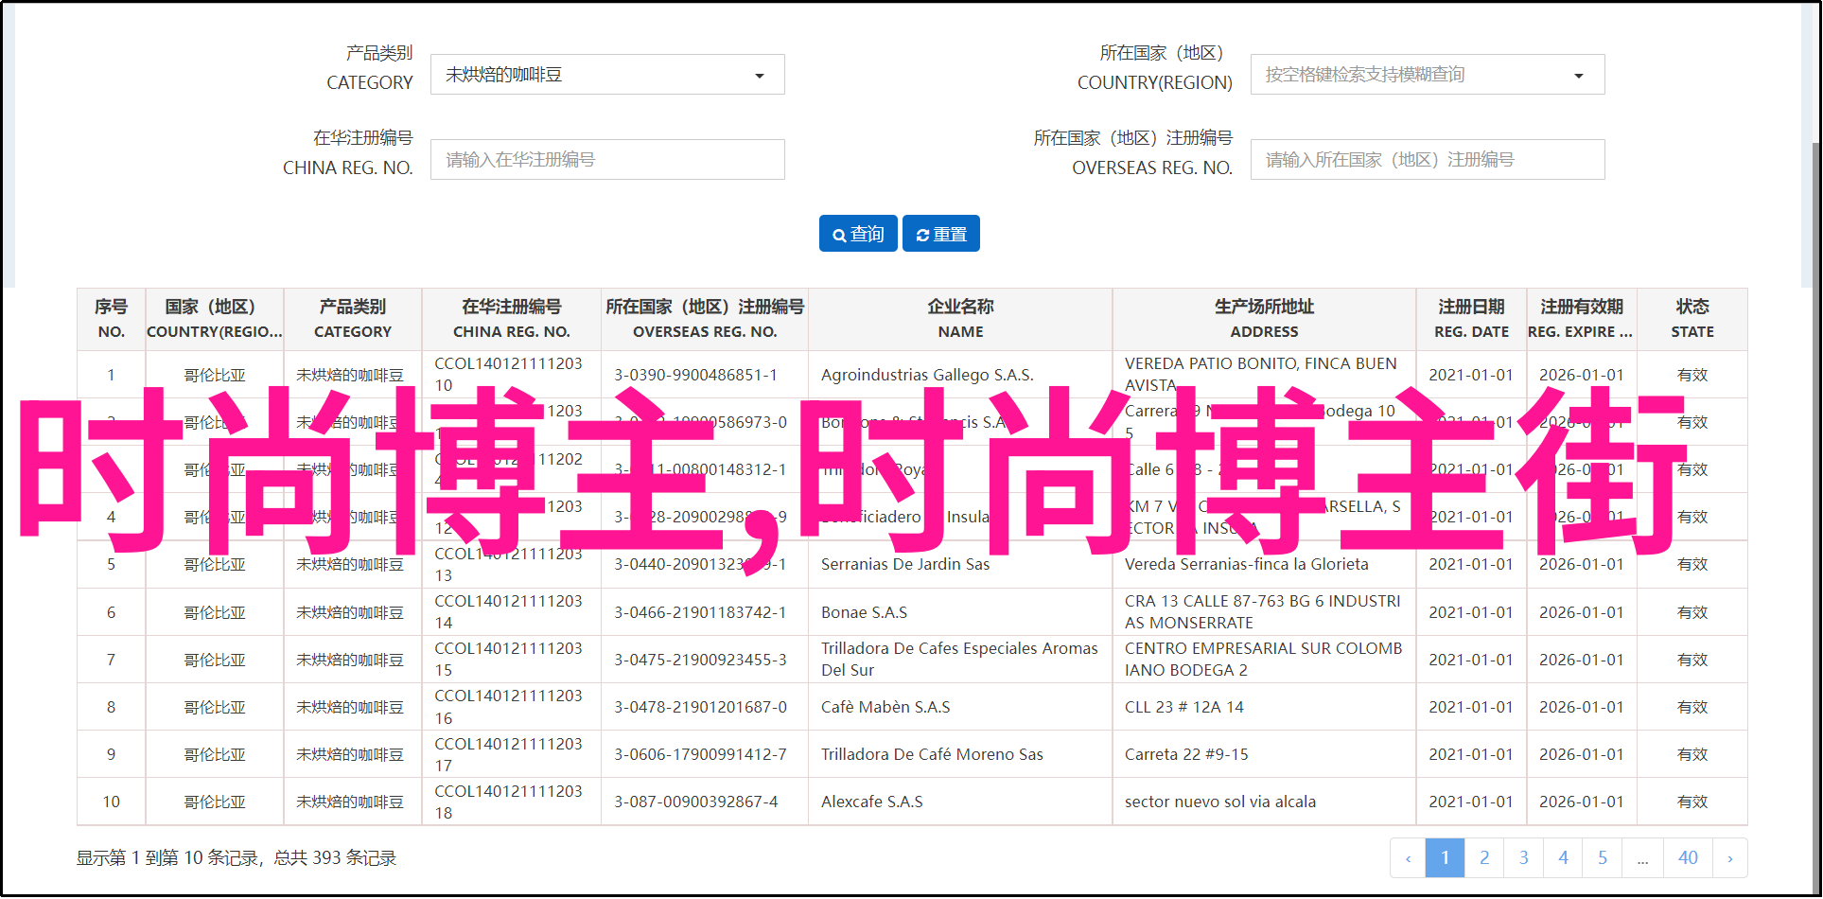The width and height of the screenshot is (1823, 899).
Task: Focus the CHINA REG. NO. input field
Action: click(607, 160)
